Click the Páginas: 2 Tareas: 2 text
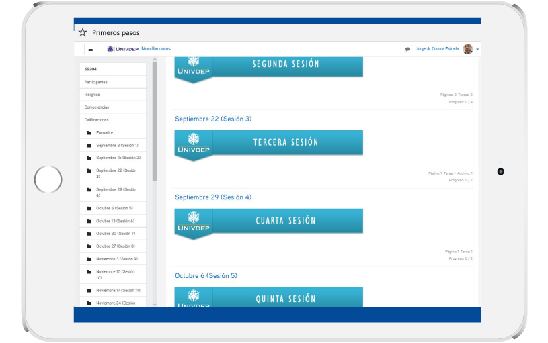The image size is (548, 343). coord(456,95)
